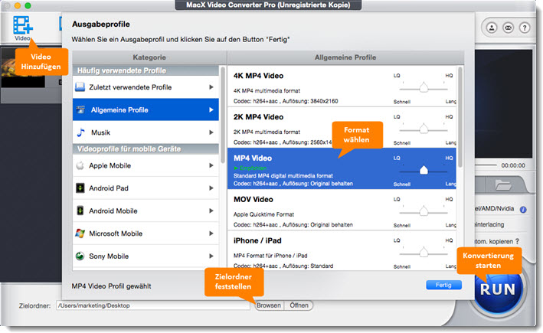Expand the Musik category arrow
The image size is (543, 333).
click(211, 132)
